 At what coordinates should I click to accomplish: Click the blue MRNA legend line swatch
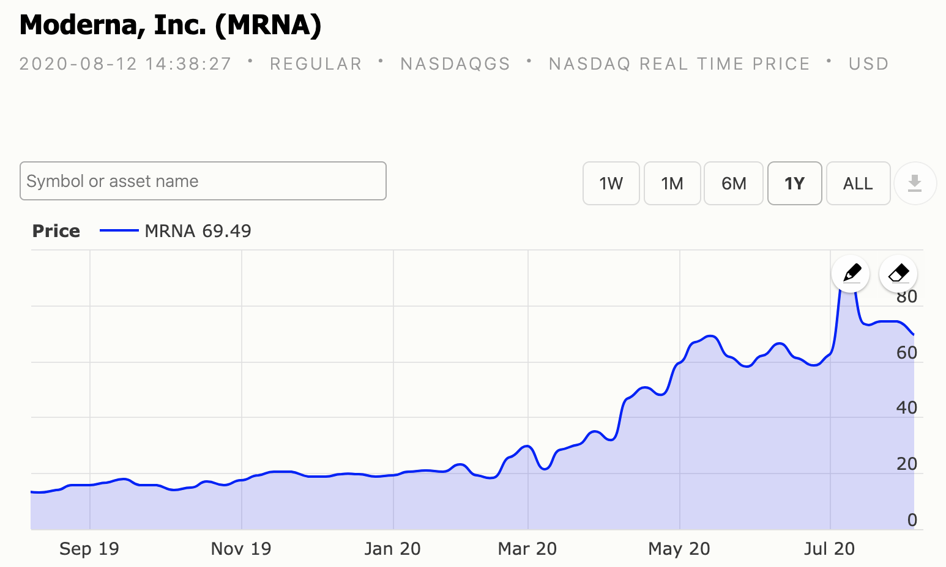click(x=119, y=230)
